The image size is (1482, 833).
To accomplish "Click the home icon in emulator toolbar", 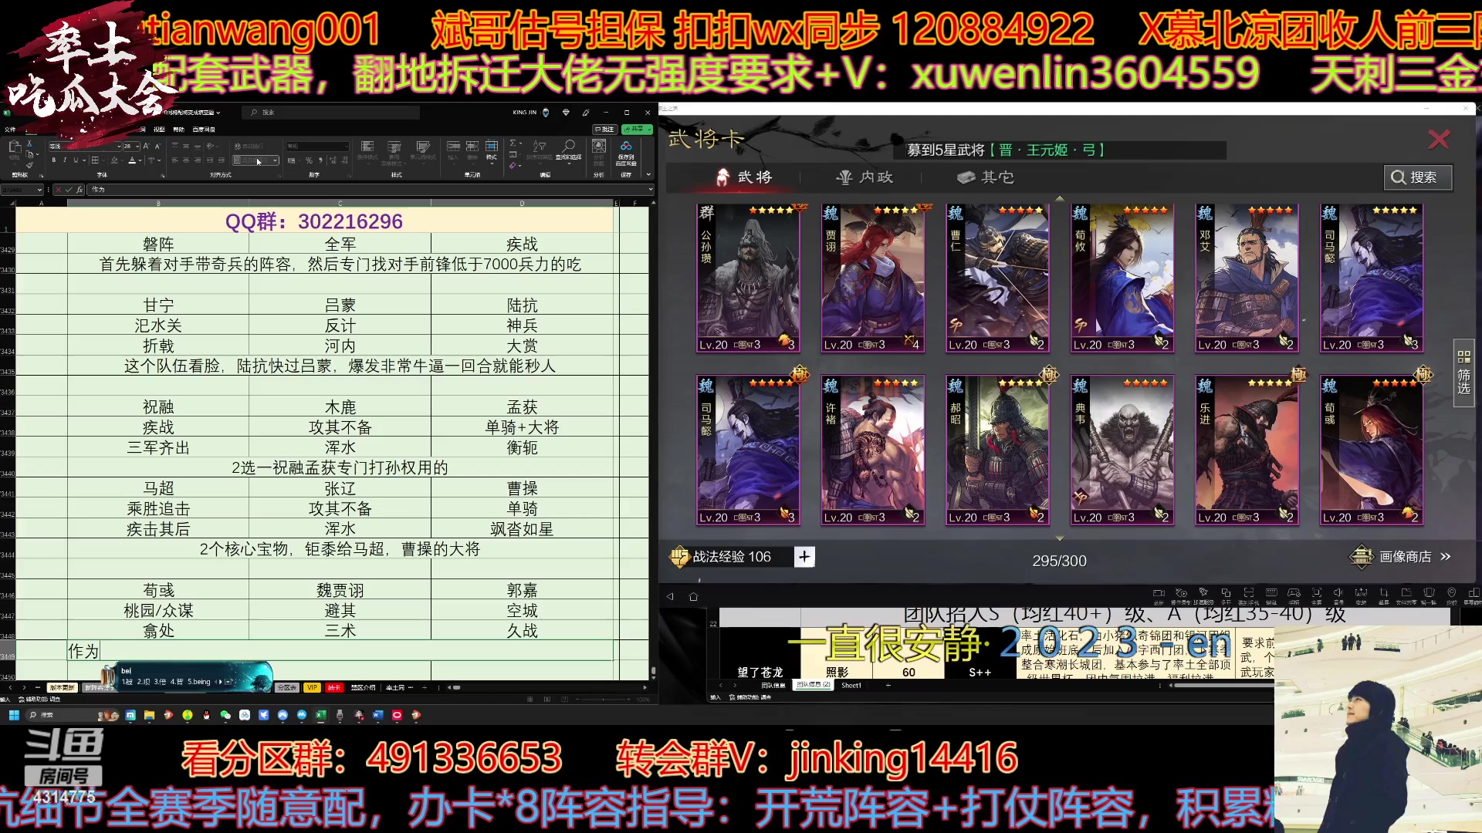I will click(x=693, y=596).
